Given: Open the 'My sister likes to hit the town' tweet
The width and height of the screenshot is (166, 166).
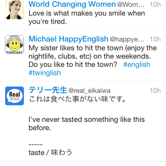Looking at the screenshot, I should point(93,61).
